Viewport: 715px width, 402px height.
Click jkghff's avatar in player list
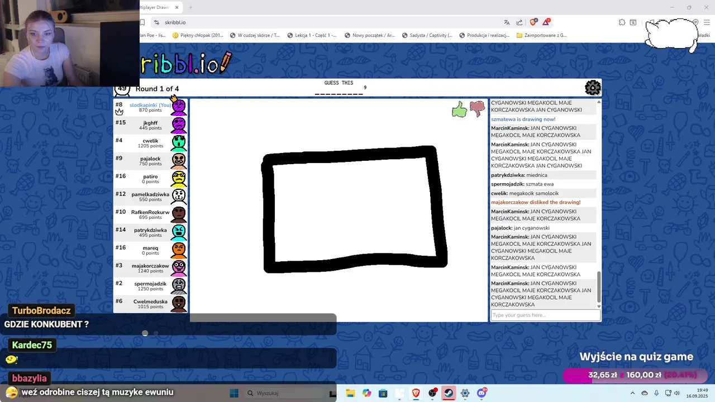[x=179, y=125]
